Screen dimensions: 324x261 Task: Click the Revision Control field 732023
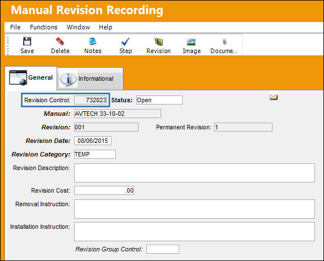90,100
